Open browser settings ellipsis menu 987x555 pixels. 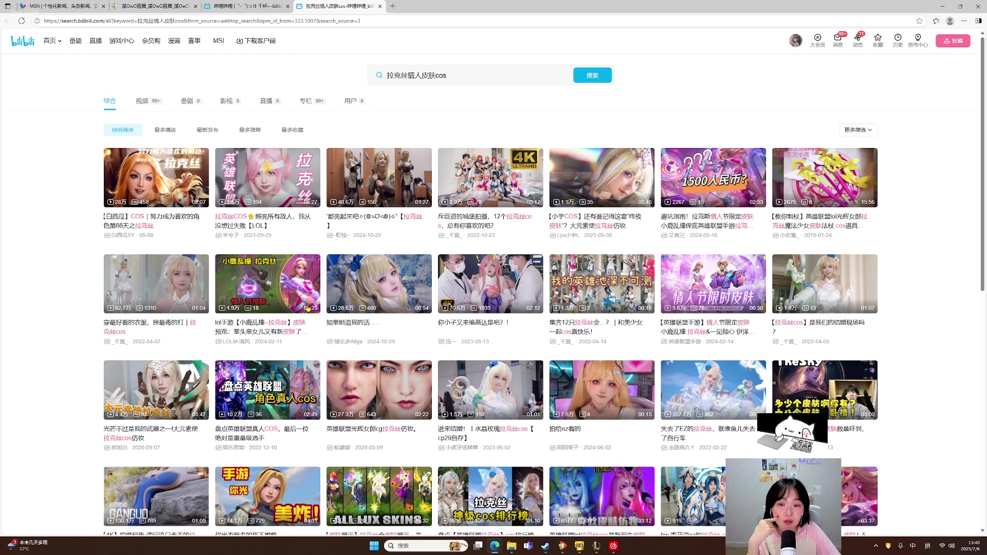(964, 21)
